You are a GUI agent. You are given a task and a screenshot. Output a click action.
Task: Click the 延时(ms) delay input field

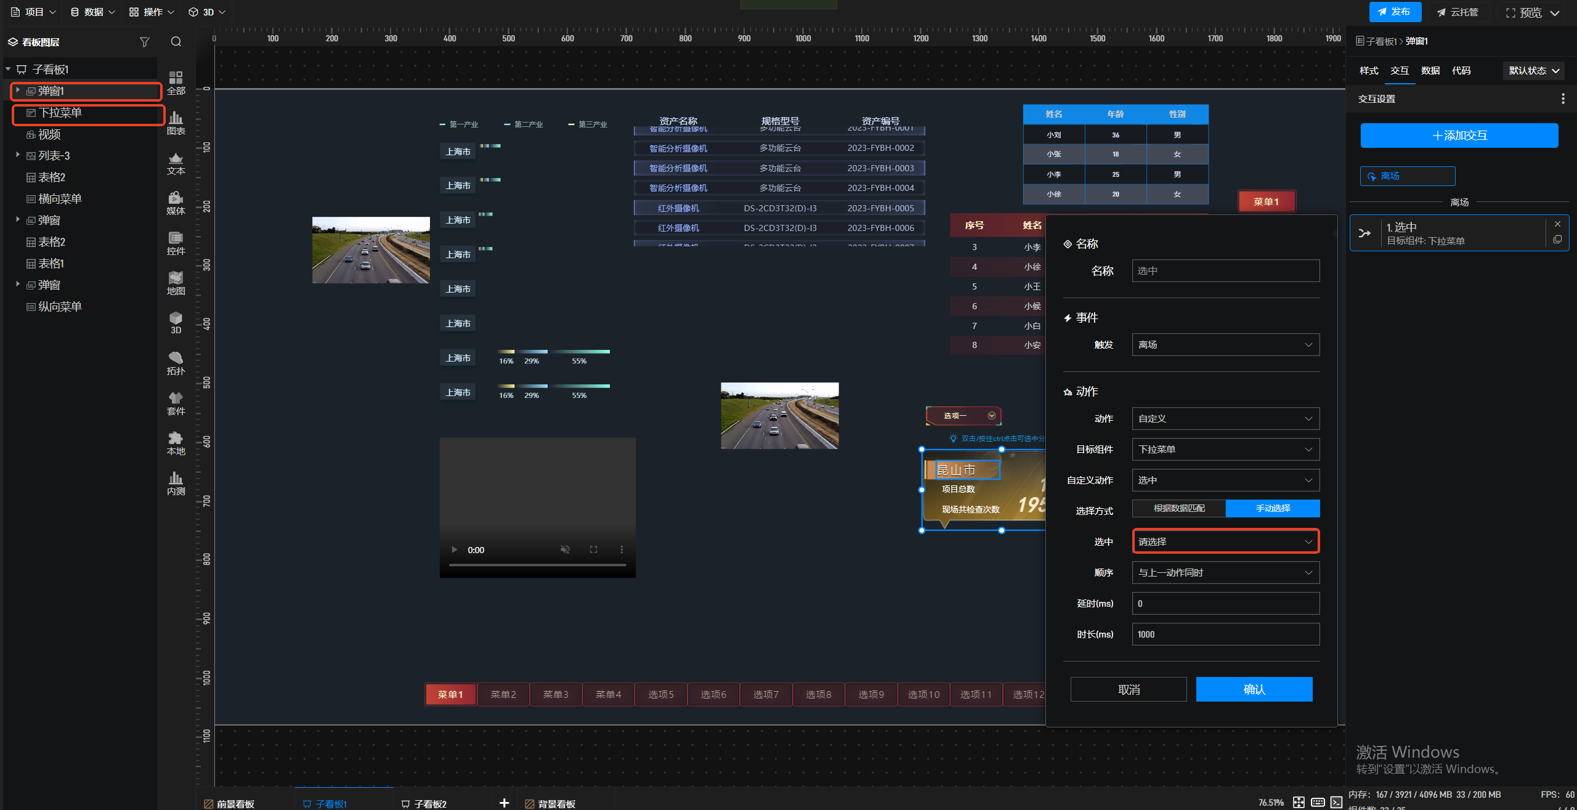coord(1225,604)
